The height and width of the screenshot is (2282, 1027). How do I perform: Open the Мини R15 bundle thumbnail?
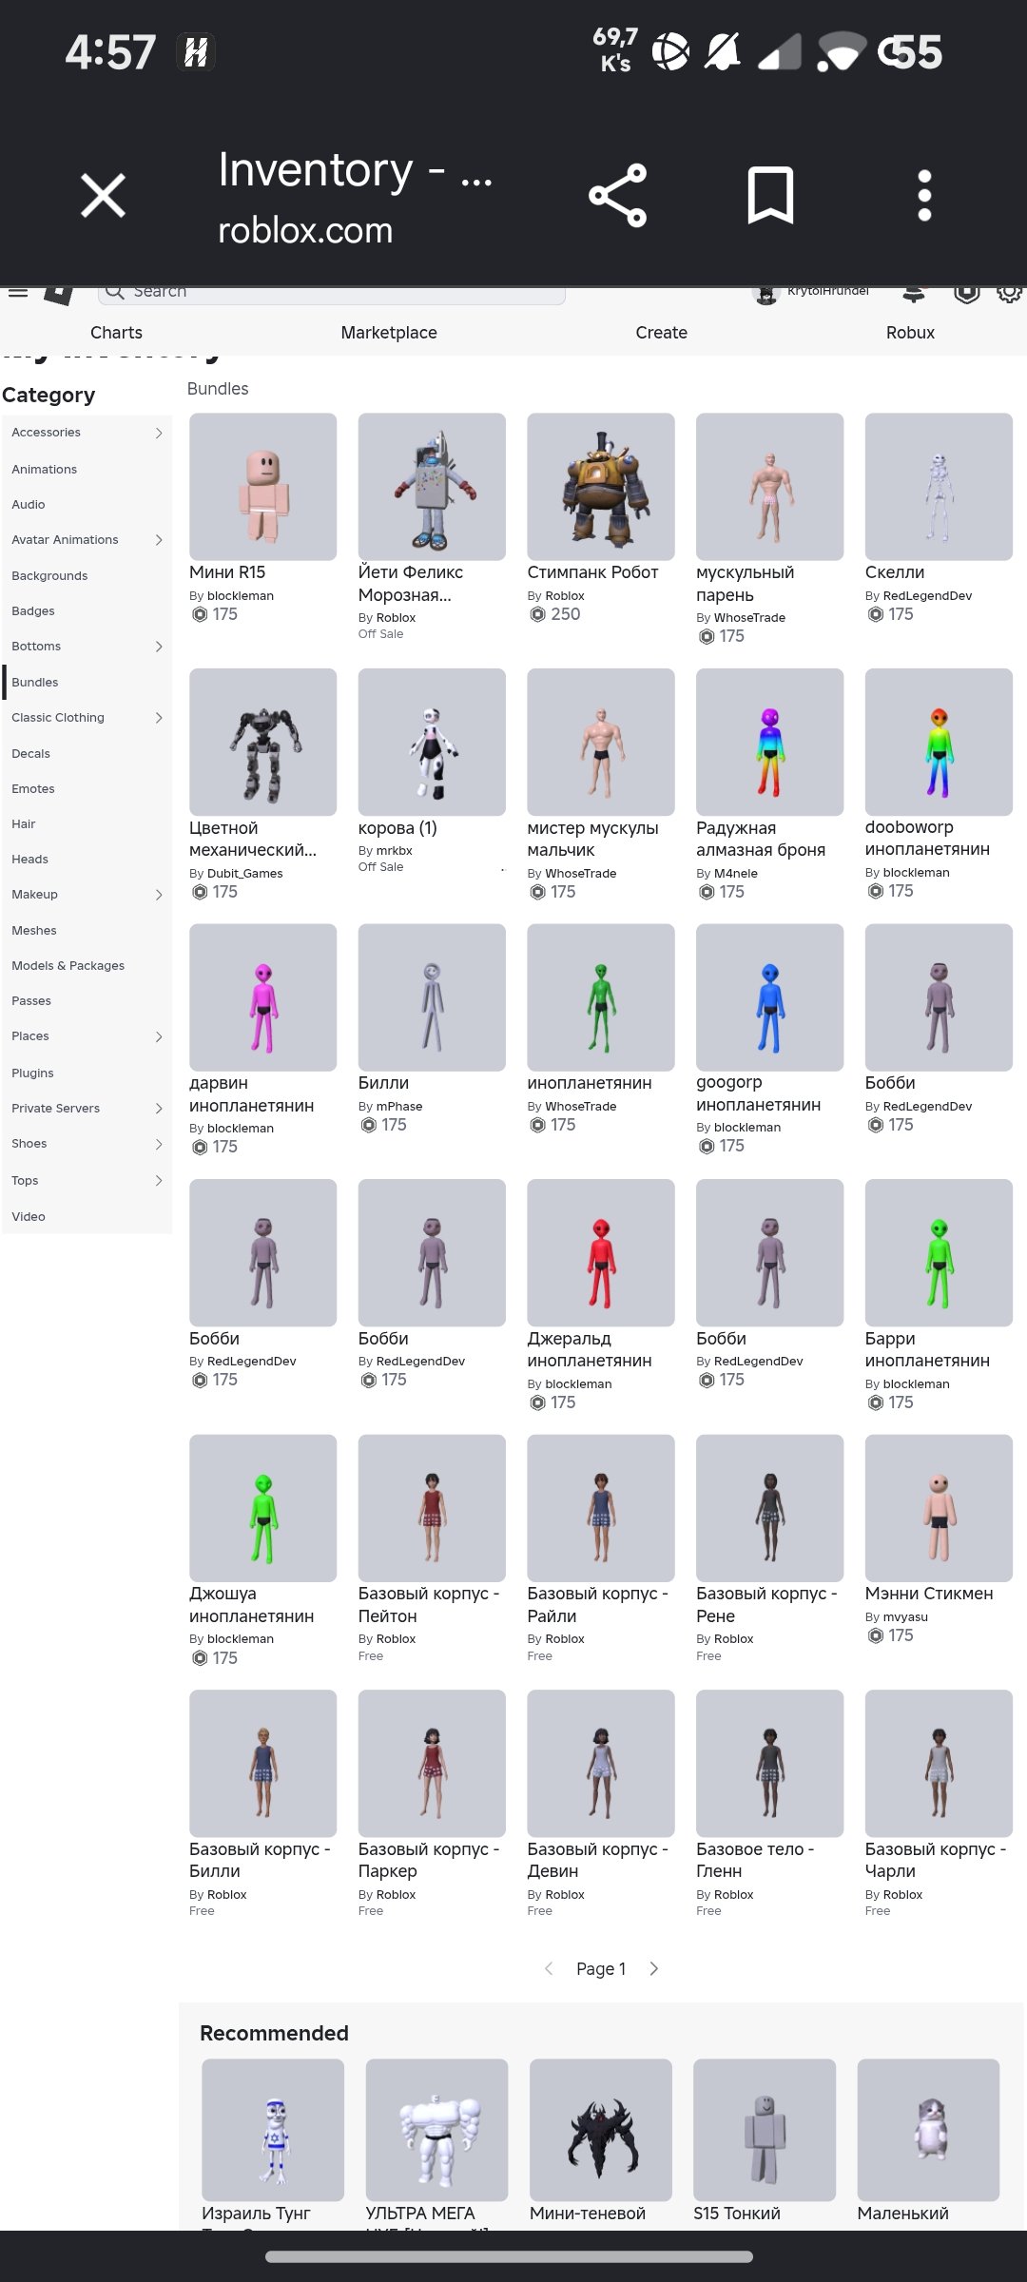pos(263,487)
